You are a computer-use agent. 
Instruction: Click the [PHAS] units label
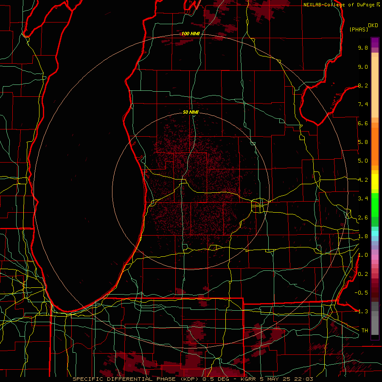(x=359, y=29)
